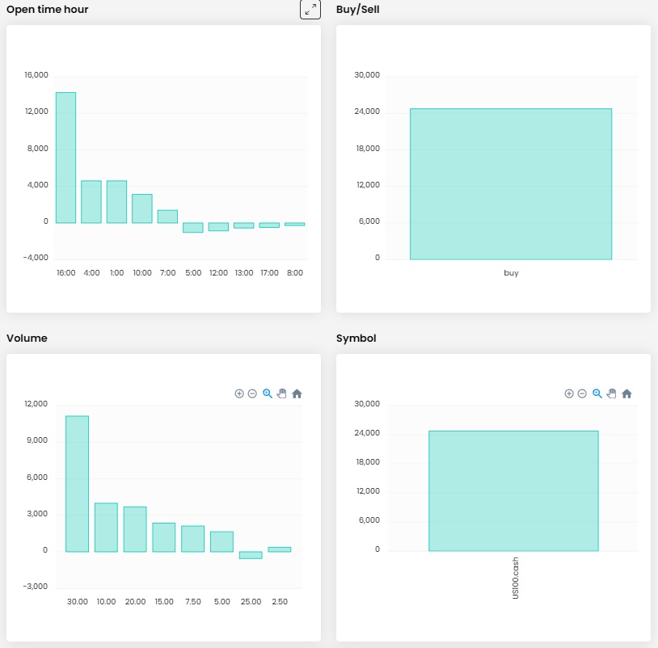Click the 30.00 bar in Volume chart
The image size is (658, 648).
[x=77, y=484]
